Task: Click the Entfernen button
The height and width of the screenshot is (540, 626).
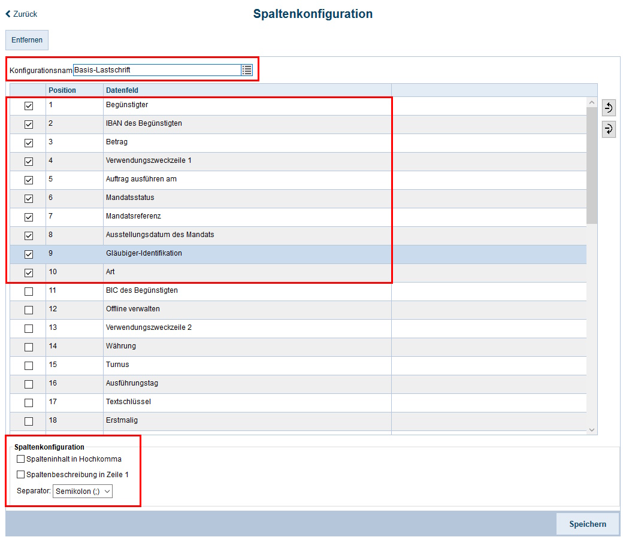Action: pyautogui.click(x=27, y=40)
